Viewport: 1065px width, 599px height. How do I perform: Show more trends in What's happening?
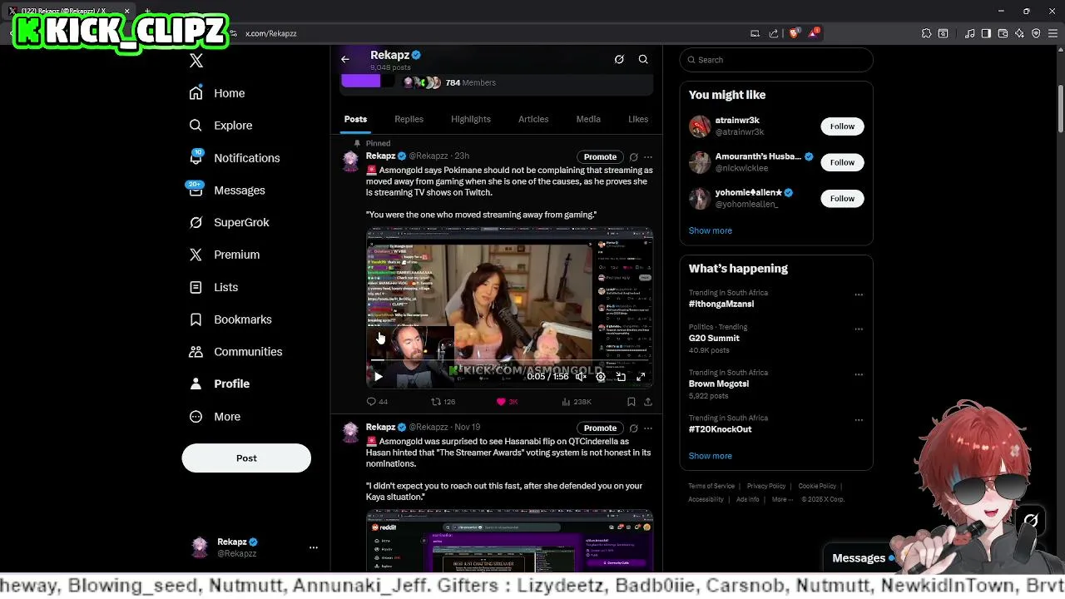(x=711, y=456)
